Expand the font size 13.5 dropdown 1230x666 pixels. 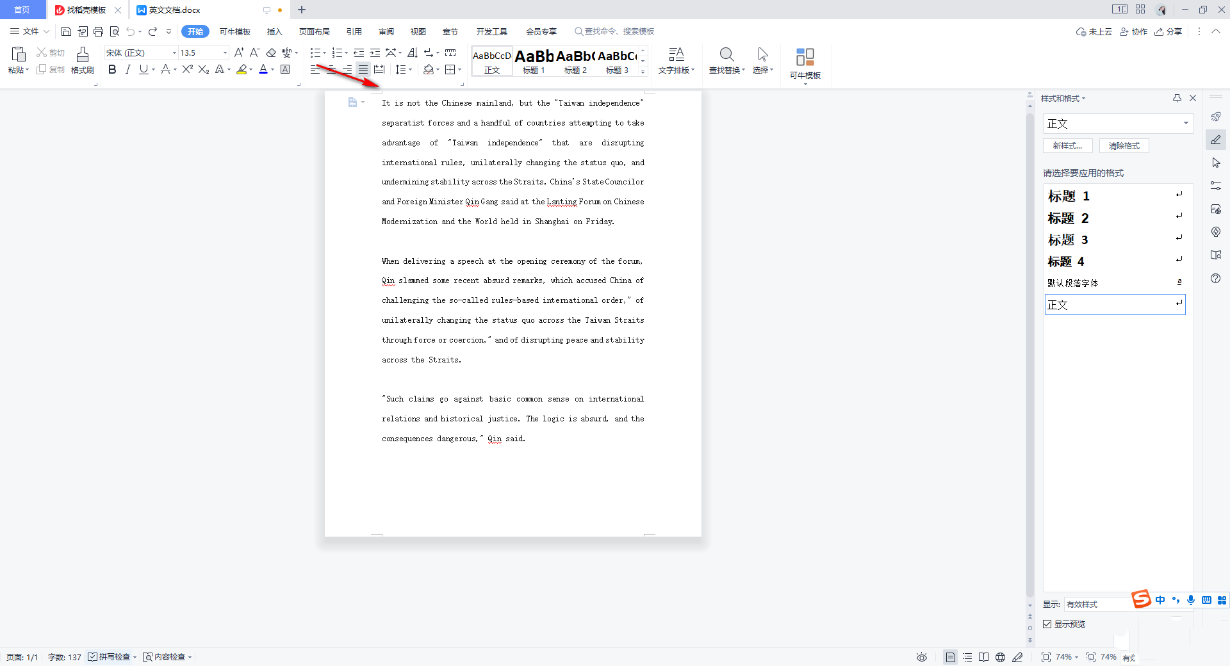point(225,53)
